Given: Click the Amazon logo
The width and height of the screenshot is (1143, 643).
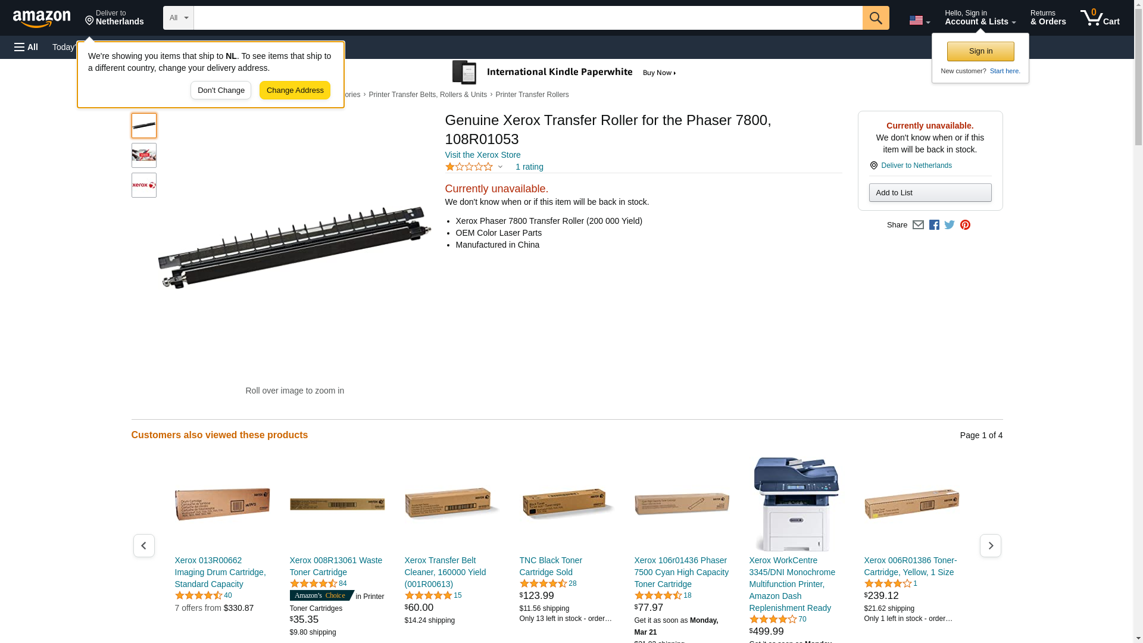Looking at the screenshot, I should [x=42, y=18].
